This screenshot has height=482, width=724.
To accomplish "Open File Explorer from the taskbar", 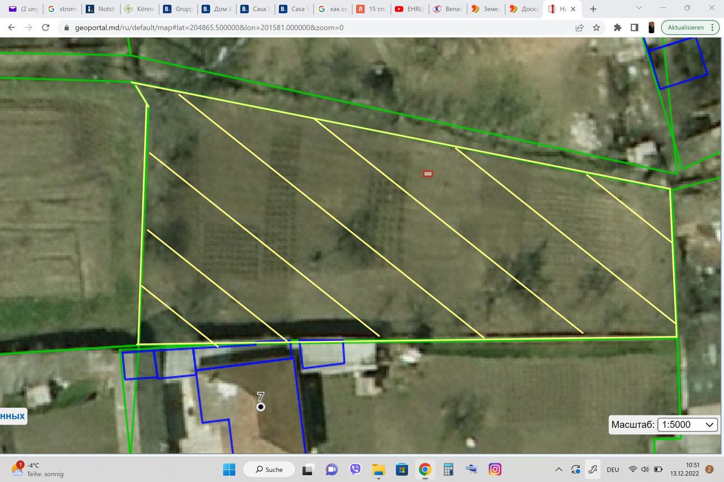I will click(x=378, y=470).
